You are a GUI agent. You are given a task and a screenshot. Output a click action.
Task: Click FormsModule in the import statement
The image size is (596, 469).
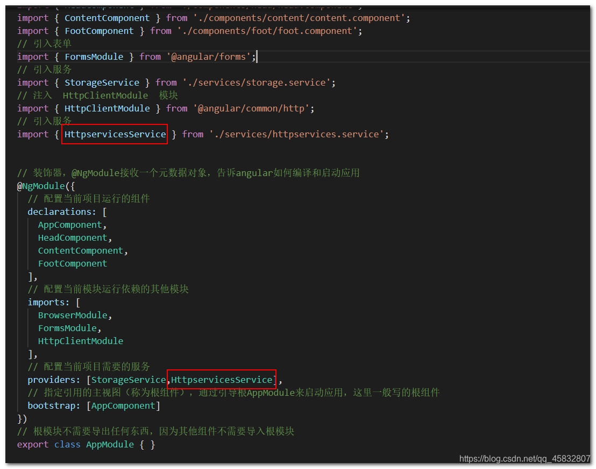coord(94,57)
